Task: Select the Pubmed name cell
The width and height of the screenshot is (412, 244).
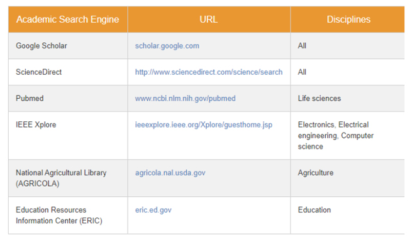Action: pyautogui.click(x=68, y=98)
